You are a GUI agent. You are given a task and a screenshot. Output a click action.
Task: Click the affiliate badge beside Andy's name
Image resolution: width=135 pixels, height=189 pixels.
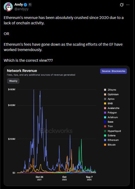(x=30, y=5)
